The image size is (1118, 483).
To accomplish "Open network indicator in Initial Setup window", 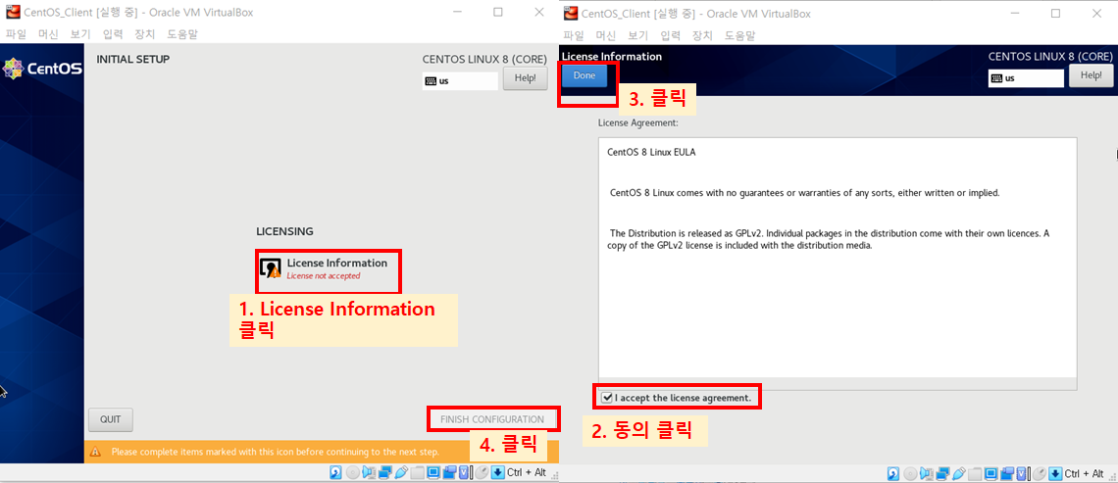I will pyautogui.click(x=385, y=472).
